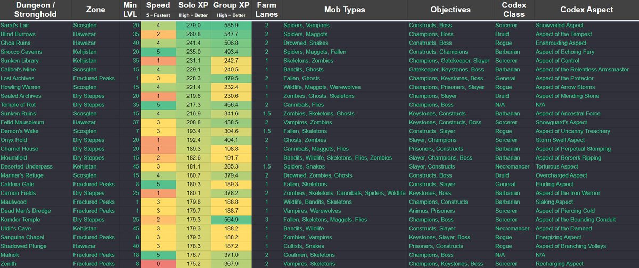639x268 pixels.
Task: Click the Sunken Library solo XP 231.1
Action: pos(194,61)
